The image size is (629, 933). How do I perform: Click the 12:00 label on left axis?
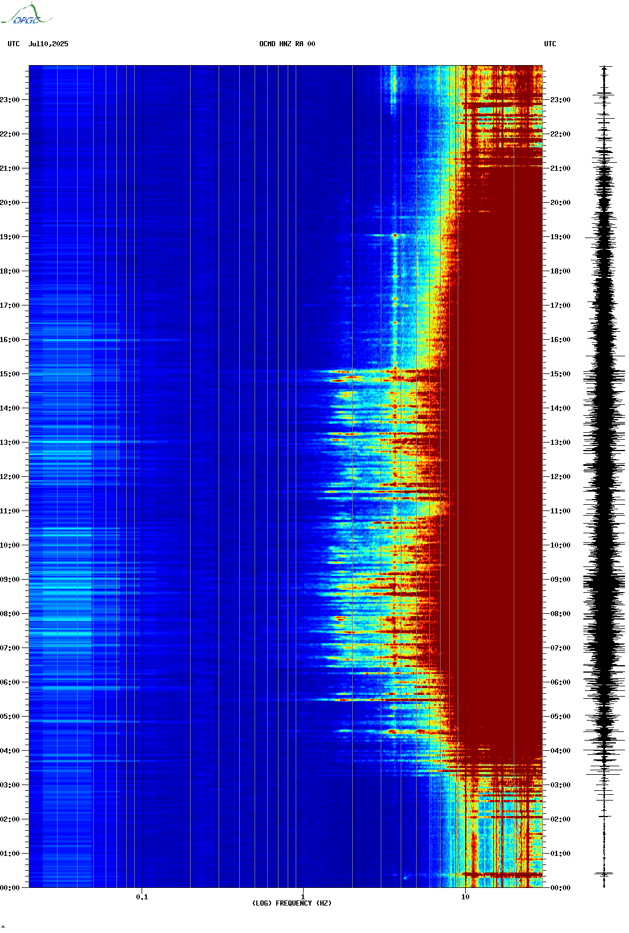click(10, 477)
